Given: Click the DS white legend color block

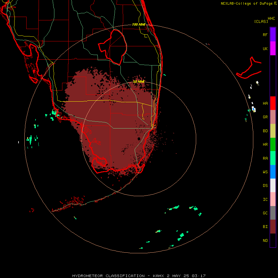Looking at the screenshot, I should tap(273, 185).
